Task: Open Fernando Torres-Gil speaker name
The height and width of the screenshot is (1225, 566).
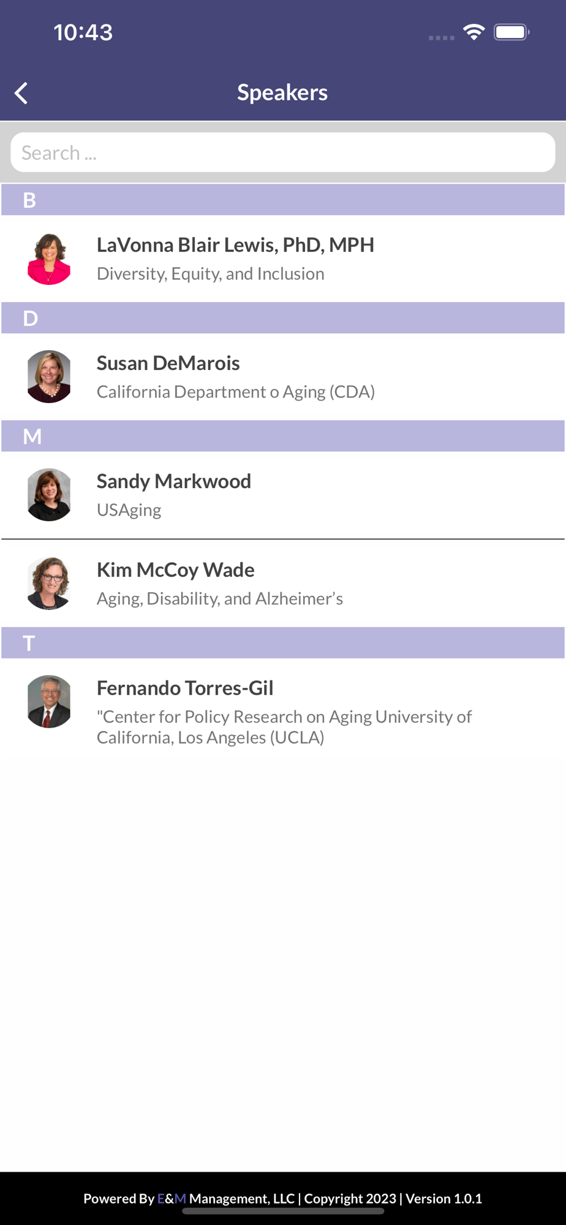Action: [185, 688]
